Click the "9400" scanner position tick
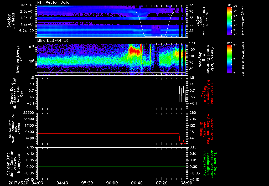The width and height of the screenshot is (269, 186). pos(29,132)
